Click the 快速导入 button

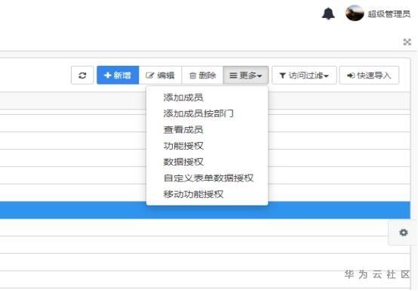[369, 76]
